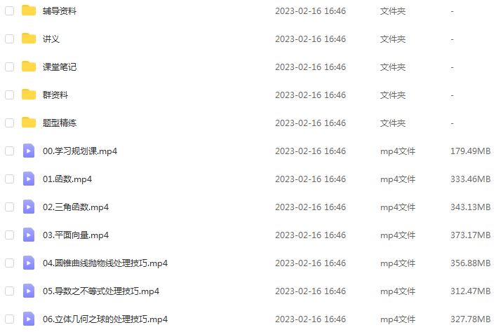Click the 群资料 folder icon
This screenshot has width=503, height=332.
(29, 95)
